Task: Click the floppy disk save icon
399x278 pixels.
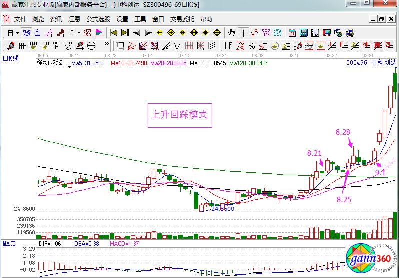Action: pyautogui.click(x=327, y=33)
